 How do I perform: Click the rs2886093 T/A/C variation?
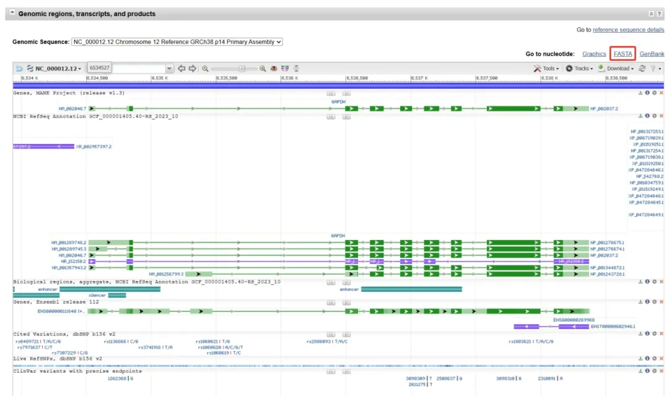[327, 342]
